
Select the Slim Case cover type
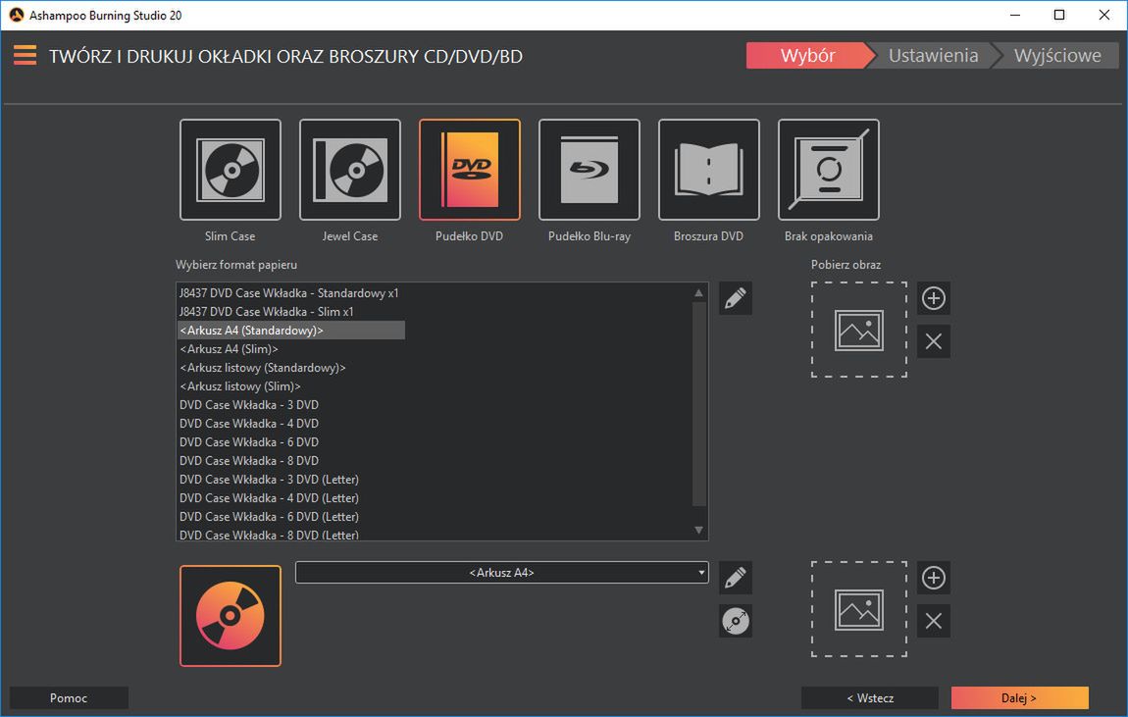[x=231, y=171]
